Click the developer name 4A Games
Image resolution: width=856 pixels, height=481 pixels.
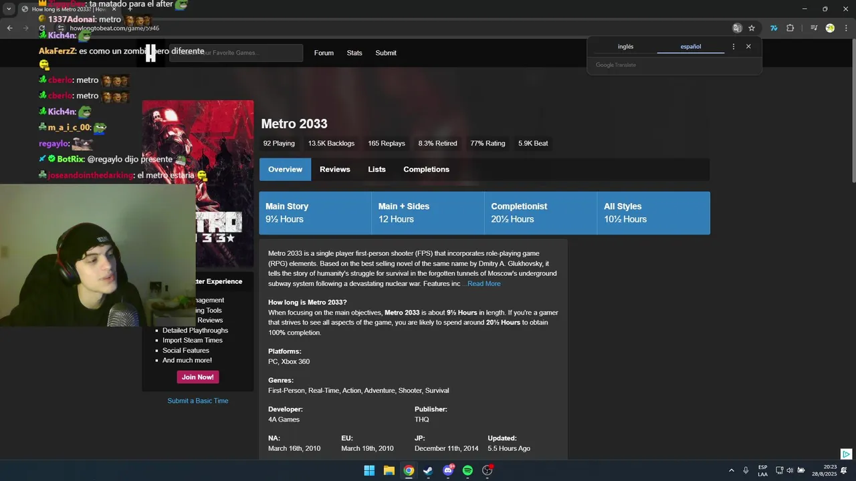[x=284, y=420]
